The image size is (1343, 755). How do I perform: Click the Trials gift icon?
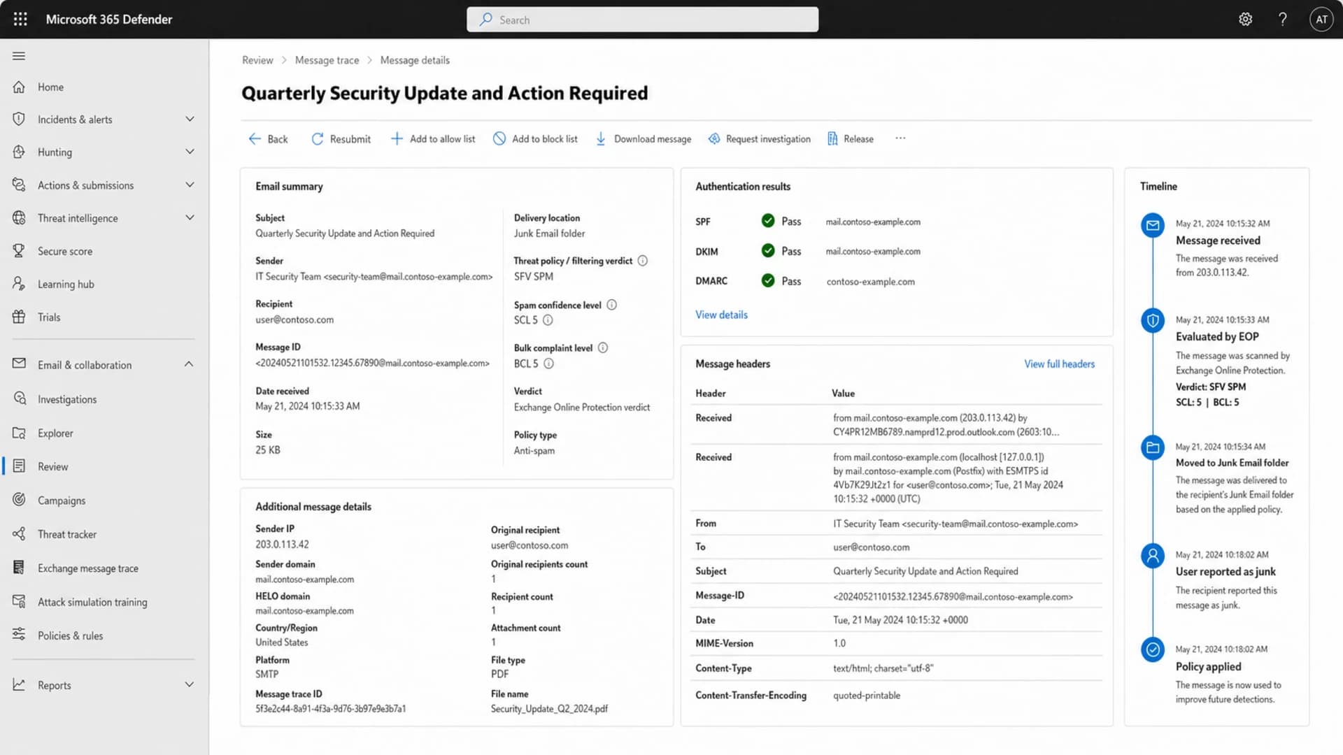pos(19,317)
